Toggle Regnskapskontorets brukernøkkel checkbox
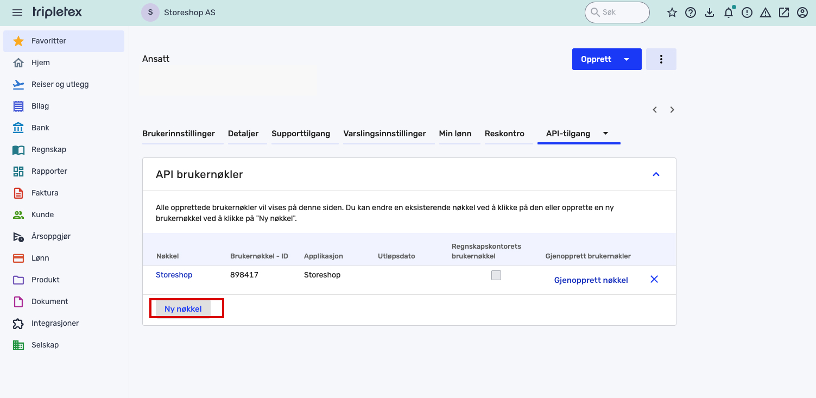 (x=496, y=275)
